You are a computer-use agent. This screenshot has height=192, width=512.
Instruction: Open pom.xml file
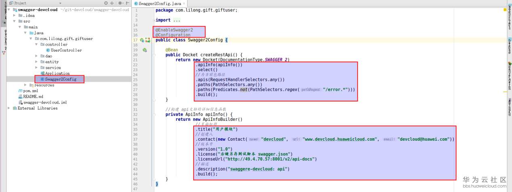click(x=30, y=91)
